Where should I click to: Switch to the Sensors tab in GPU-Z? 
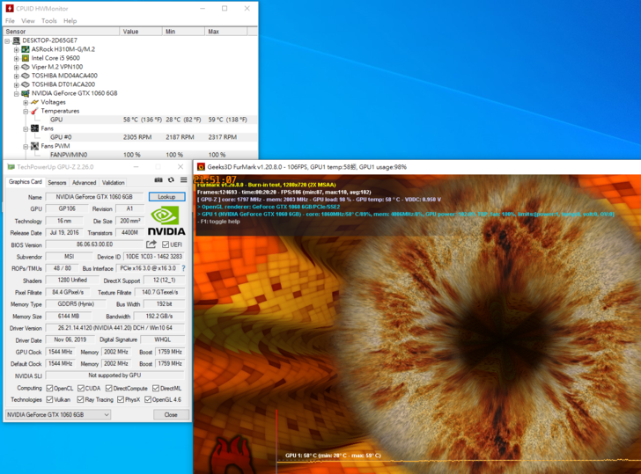point(57,182)
